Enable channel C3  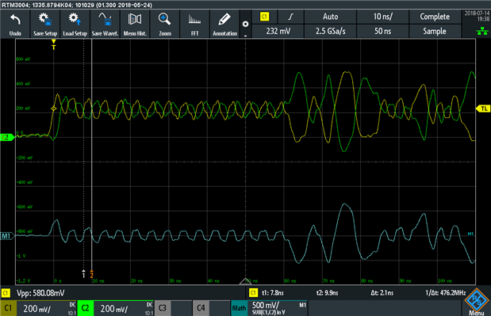click(x=162, y=308)
